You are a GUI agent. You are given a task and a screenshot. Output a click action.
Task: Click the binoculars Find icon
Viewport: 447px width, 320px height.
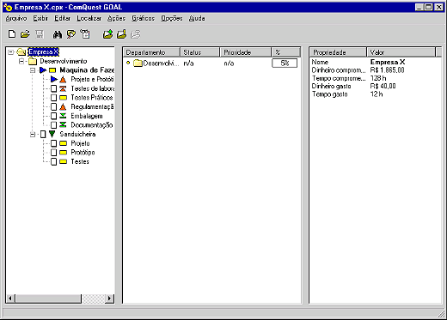tap(58, 34)
